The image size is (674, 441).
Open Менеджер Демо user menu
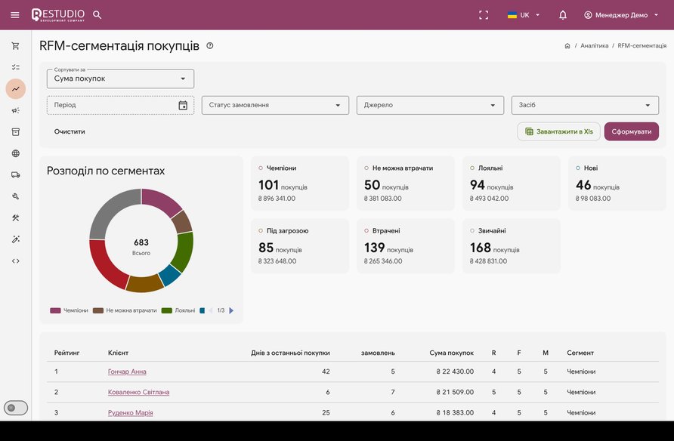tap(621, 15)
